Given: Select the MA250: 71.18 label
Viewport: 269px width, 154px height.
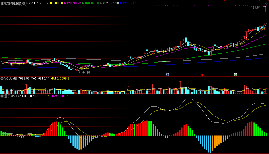Looking at the screenshot, I should [x=129, y=3].
